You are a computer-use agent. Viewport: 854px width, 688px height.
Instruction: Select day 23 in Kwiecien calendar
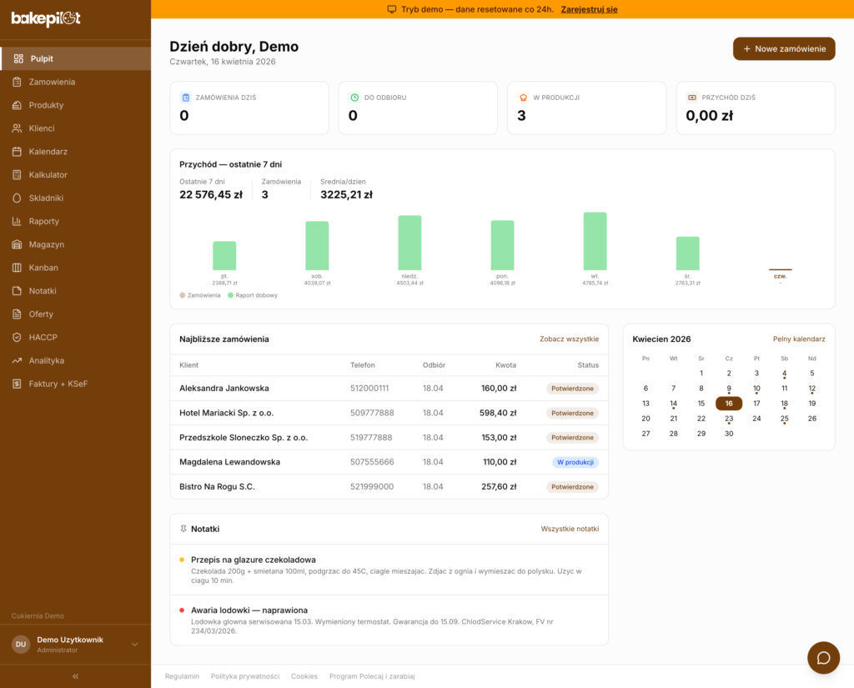[729, 419]
